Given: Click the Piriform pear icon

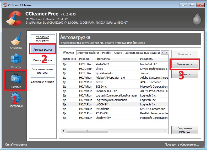Looking at the screenshot, I should [197, 18].
